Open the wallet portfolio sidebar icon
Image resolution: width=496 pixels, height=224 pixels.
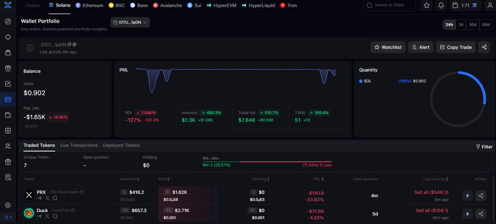(8, 99)
